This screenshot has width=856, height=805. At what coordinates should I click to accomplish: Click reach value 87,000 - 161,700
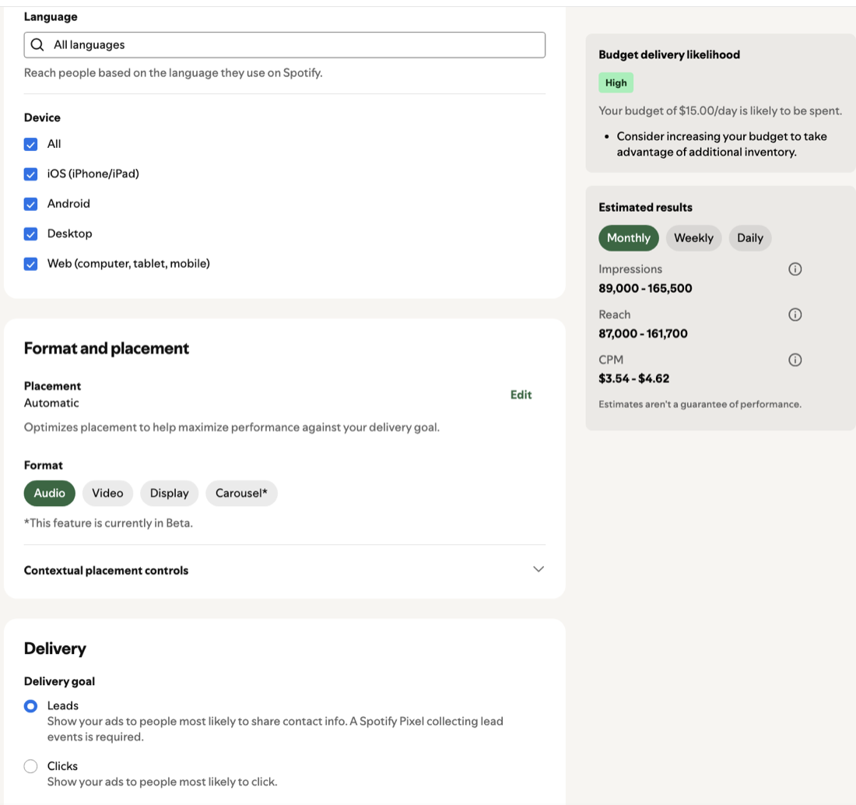643,334
